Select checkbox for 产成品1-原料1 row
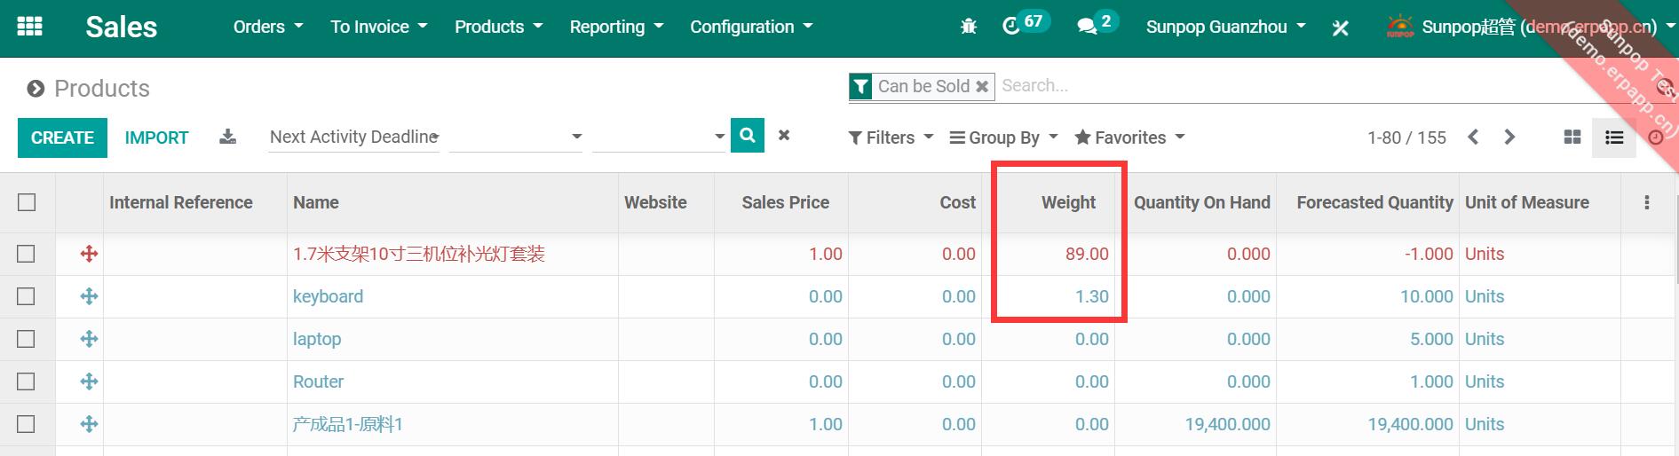This screenshot has height=456, width=1679. [27, 424]
